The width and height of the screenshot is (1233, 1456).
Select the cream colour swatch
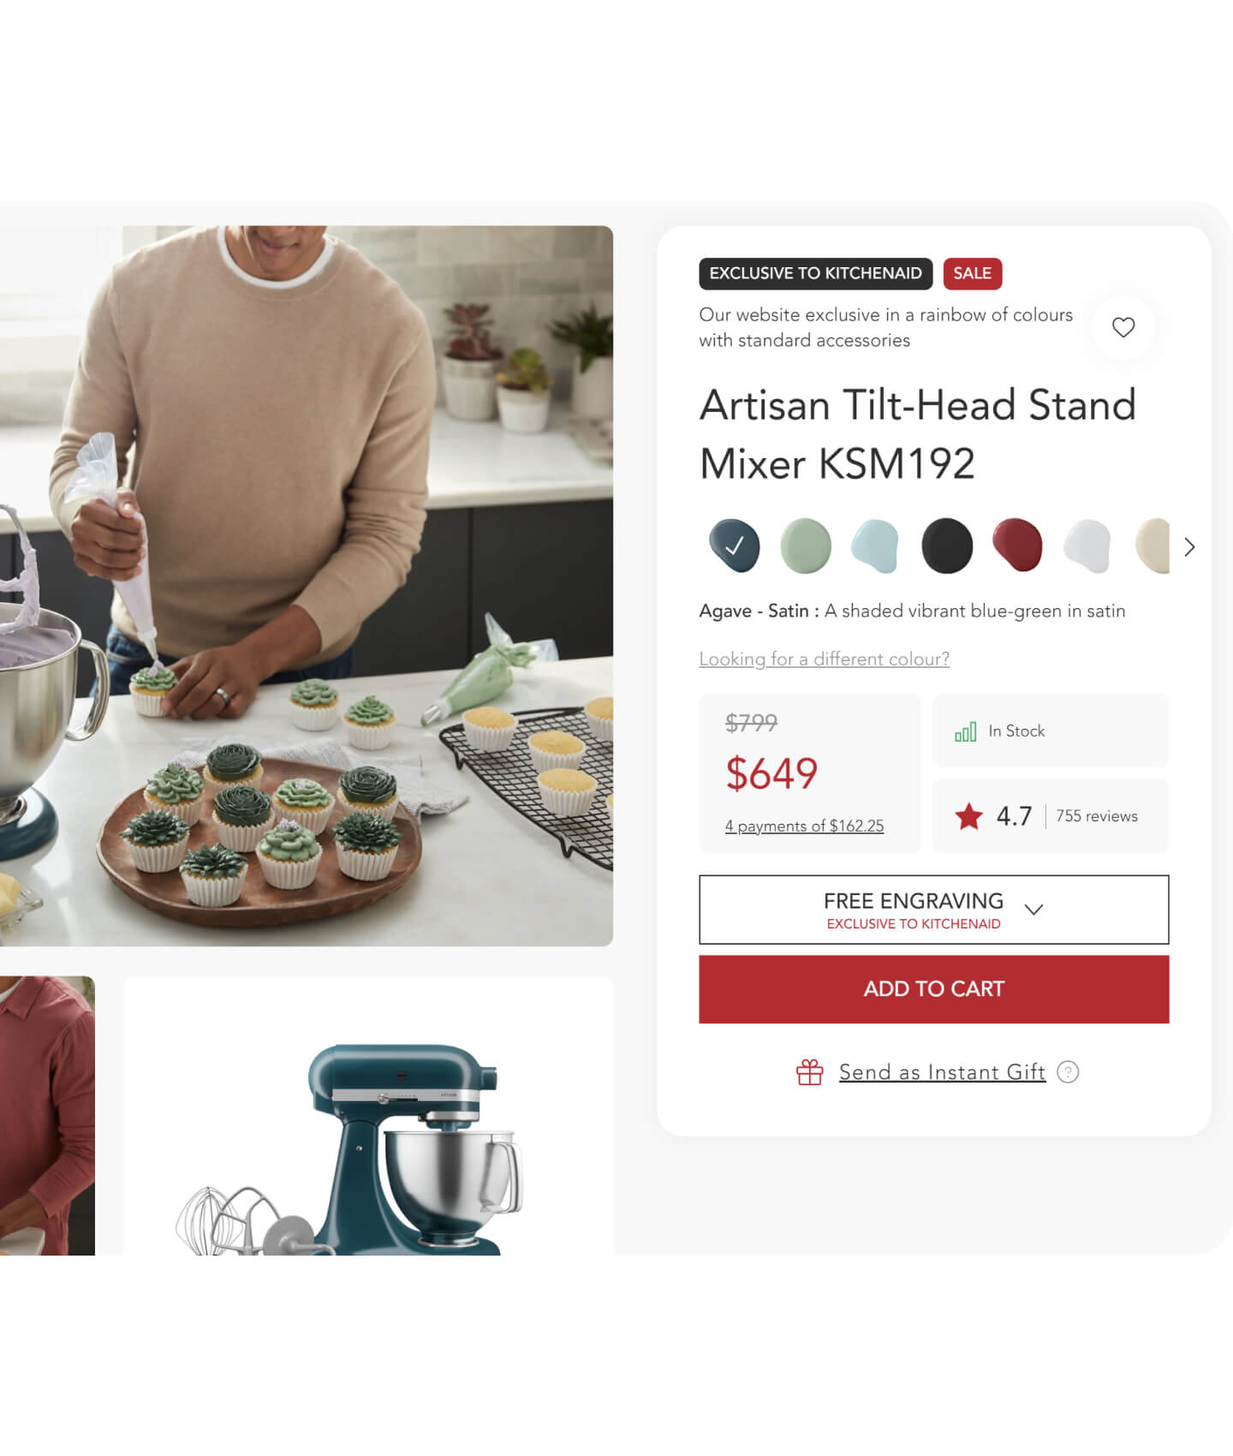coord(1153,546)
